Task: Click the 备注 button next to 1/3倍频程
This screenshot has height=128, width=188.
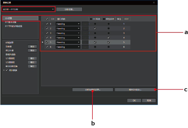Action: pyautogui.click(x=32, y=62)
